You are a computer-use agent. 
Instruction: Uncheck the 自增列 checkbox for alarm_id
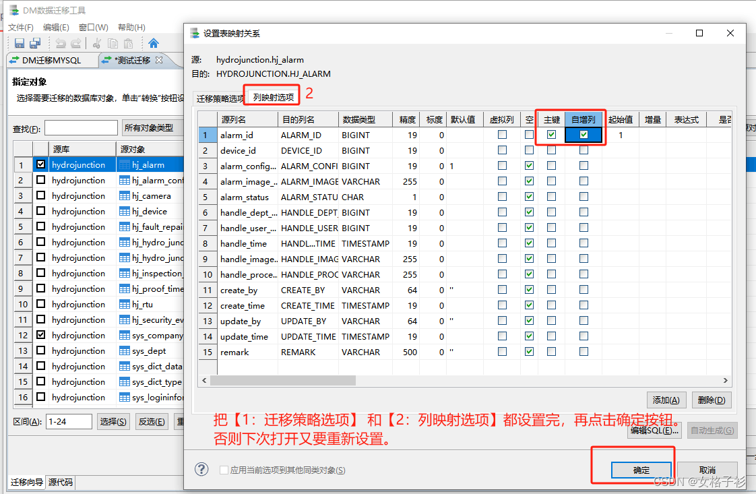[x=584, y=135]
